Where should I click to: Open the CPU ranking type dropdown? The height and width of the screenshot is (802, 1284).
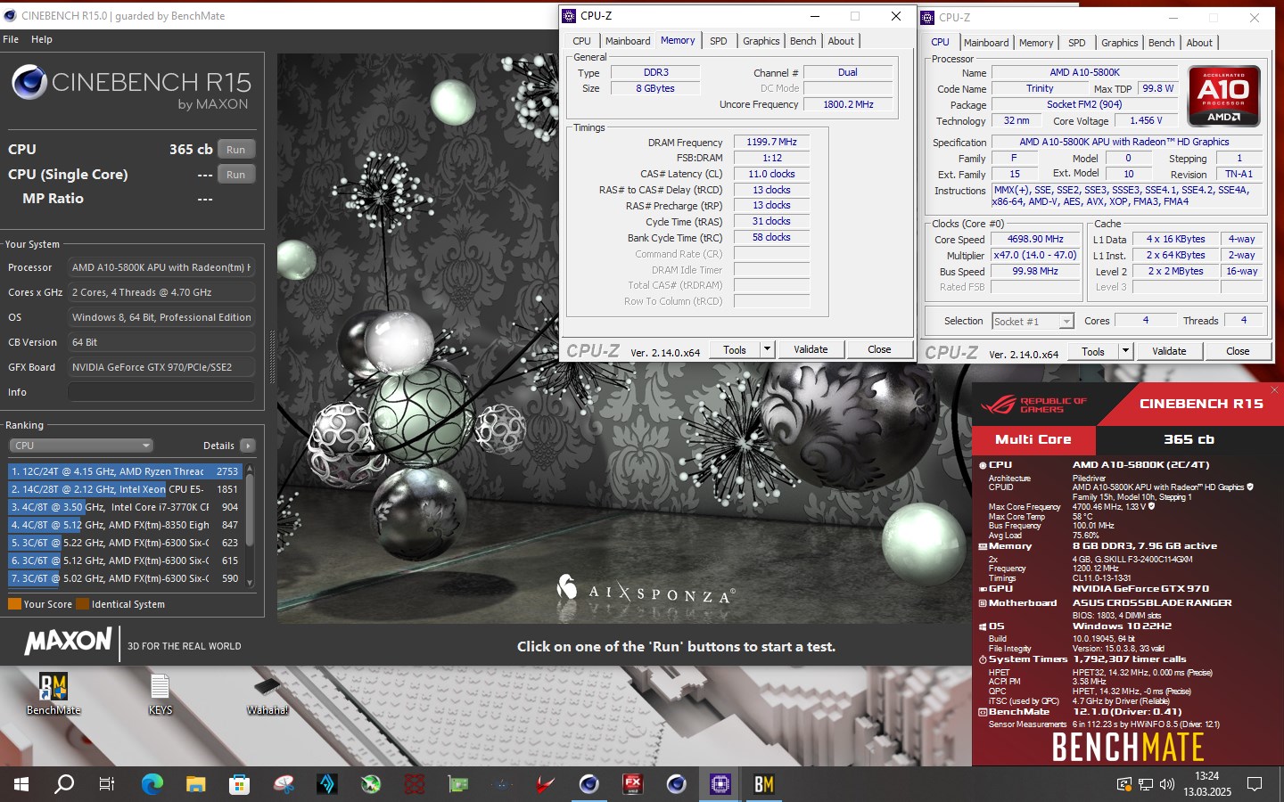pyautogui.click(x=81, y=446)
